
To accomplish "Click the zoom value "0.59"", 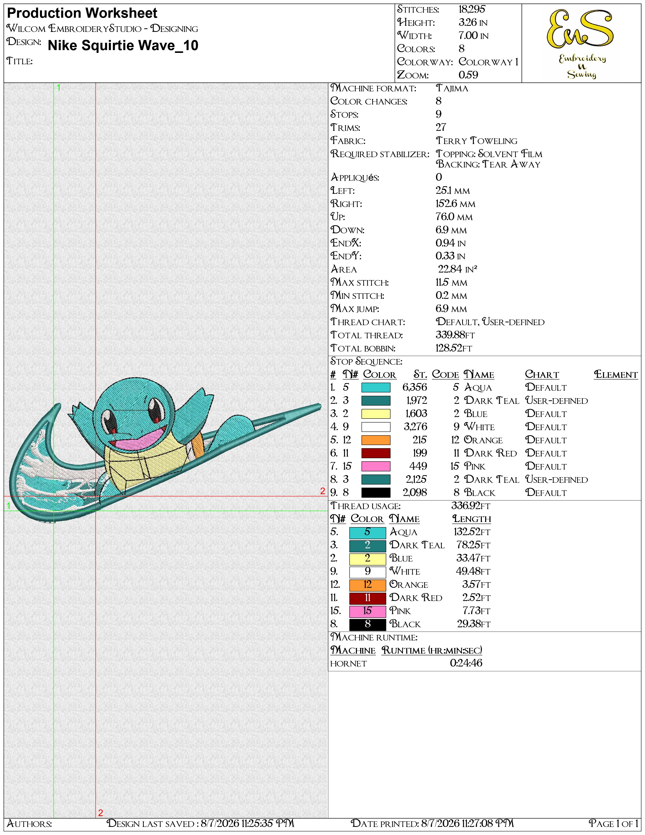I will click(468, 75).
